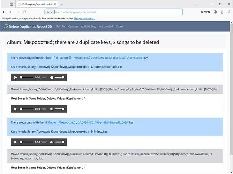233x174 pixels.
Task: Mute the Η σύμβασης player
Action: 52,109
